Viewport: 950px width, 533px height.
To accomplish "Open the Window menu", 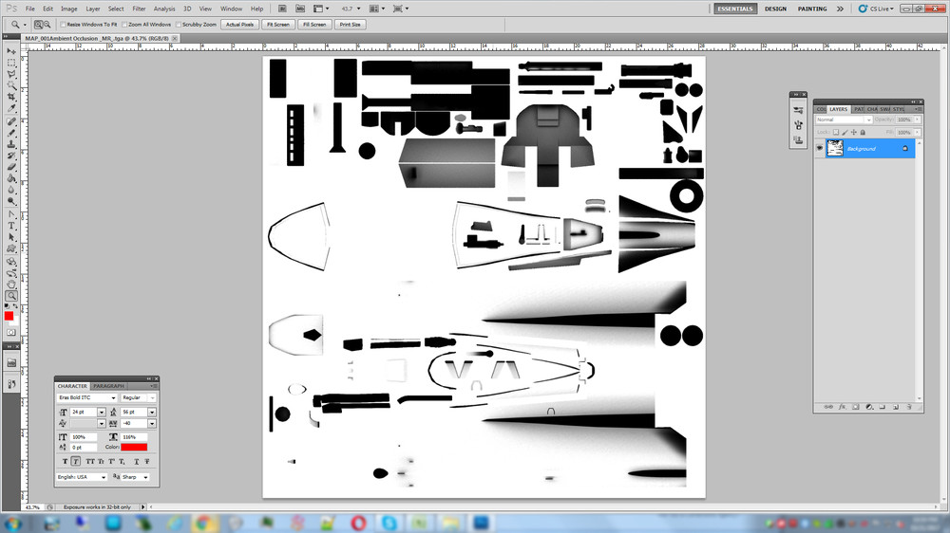I will pos(231,9).
